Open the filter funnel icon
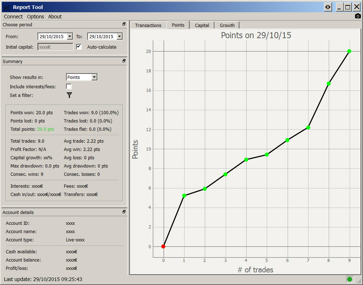 pyautogui.click(x=69, y=95)
